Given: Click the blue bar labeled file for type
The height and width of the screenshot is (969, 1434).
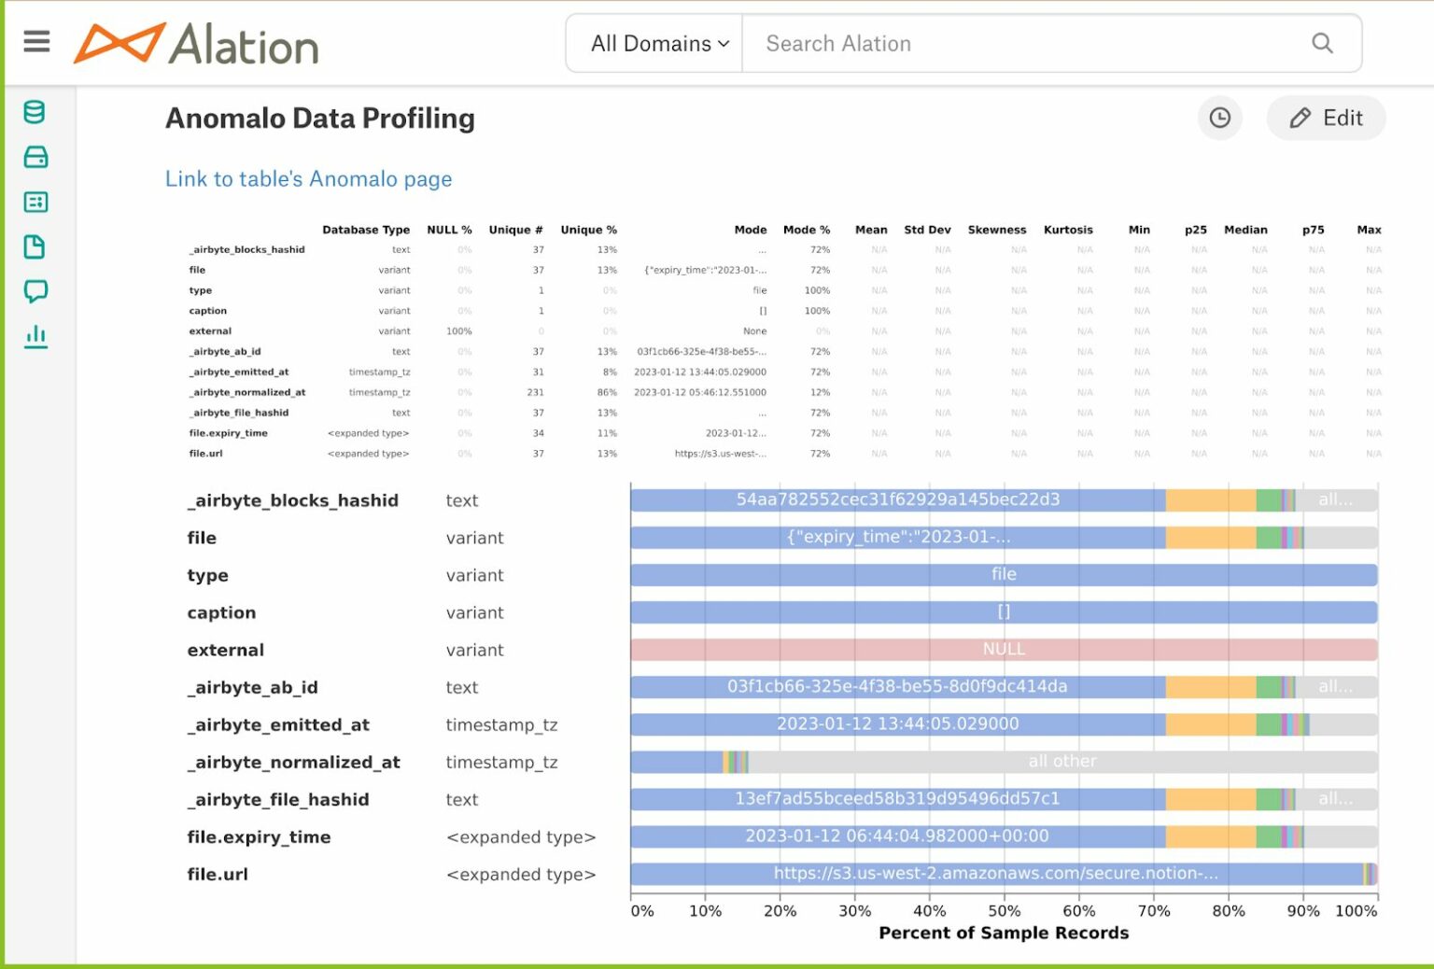Looking at the screenshot, I should pos(1004,574).
